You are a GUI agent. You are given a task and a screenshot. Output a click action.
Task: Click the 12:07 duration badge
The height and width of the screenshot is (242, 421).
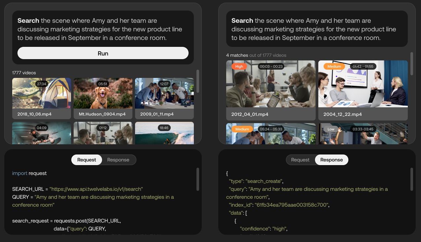click(164, 84)
